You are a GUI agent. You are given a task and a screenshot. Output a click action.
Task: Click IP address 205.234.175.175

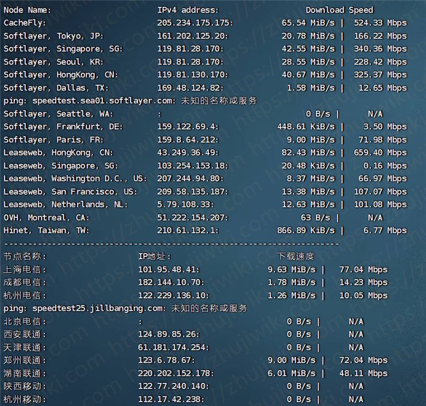click(x=195, y=23)
